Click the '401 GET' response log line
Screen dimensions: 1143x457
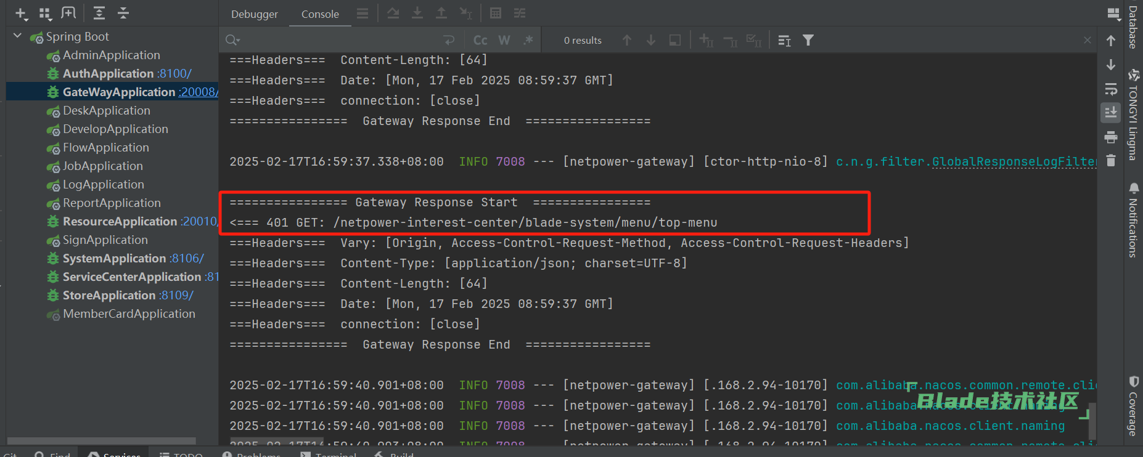pyautogui.click(x=473, y=222)
